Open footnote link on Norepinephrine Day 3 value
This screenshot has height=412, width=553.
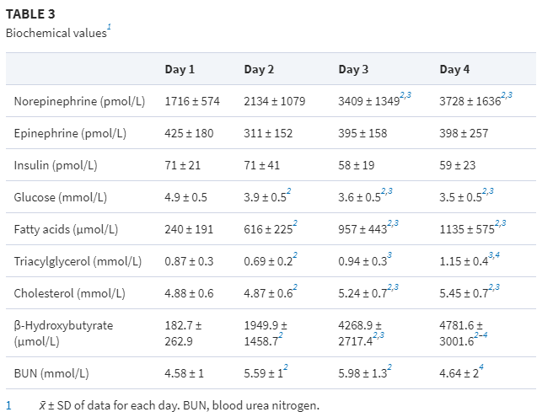pos(405,96)
